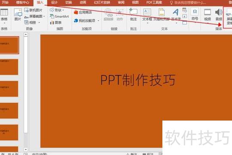The width and height of the screenshot is (232, 155).
Task: Open the 设计 Design tab
Action: coord(54,3)
